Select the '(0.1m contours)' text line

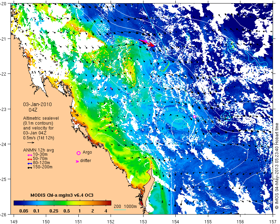38,123
